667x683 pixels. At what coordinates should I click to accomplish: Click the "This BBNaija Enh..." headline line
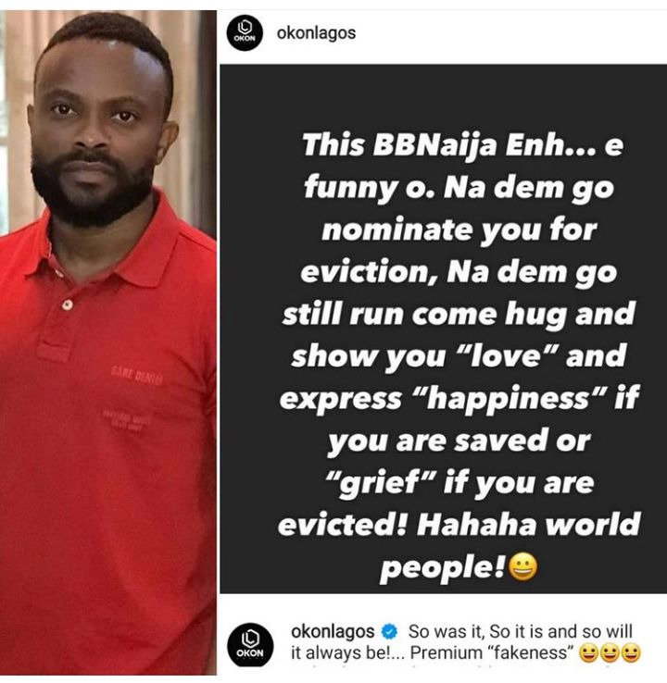462,144
